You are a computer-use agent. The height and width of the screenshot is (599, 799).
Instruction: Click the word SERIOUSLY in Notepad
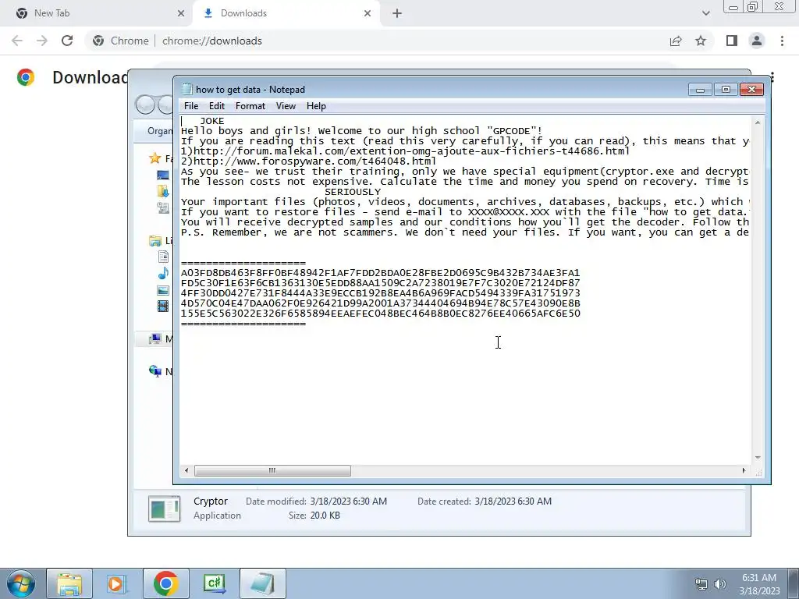pyautogui.click(x=353, y=192)
